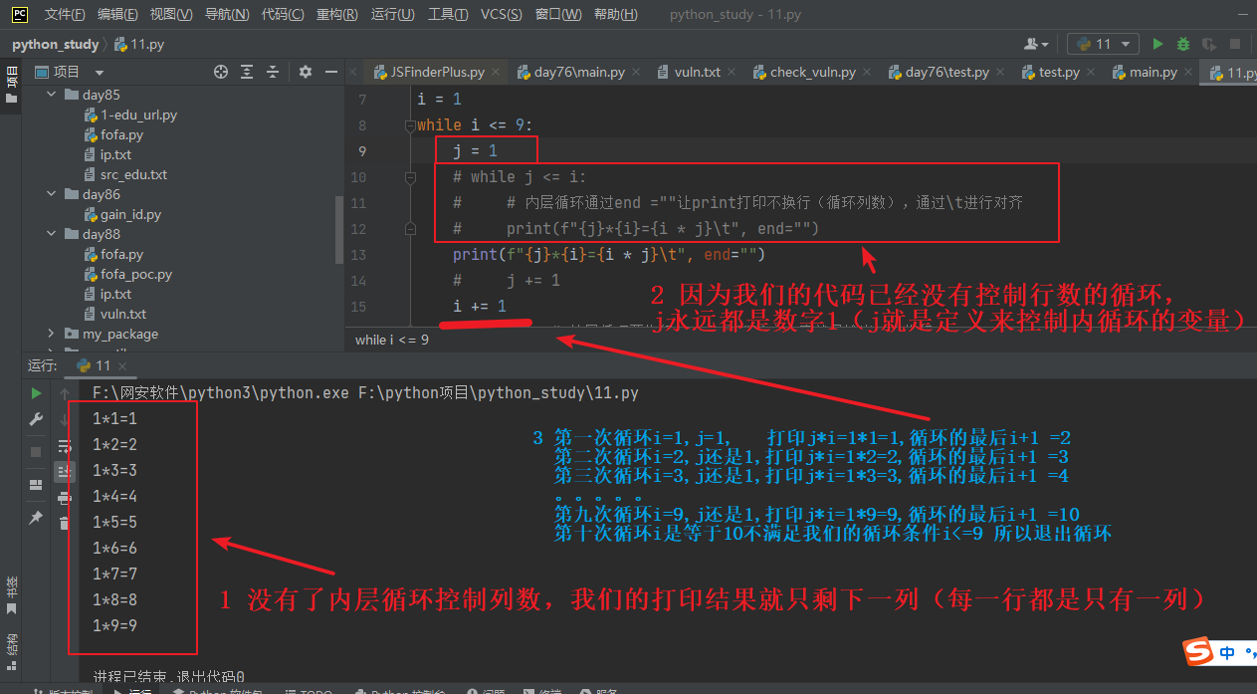Restore layout in the run panel
This screenshot has width=1257, height=694.
point(36,484)
